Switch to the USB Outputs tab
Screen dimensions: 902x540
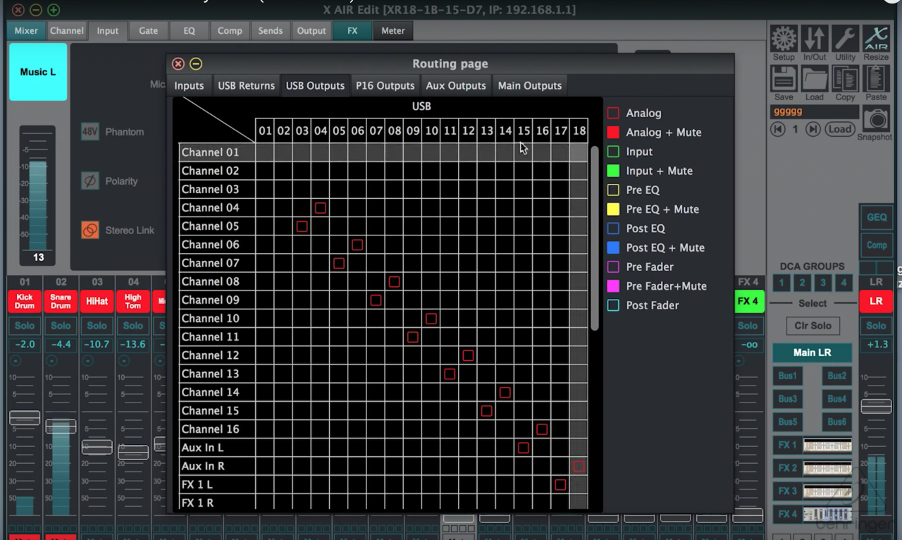[x=315, y=85]
